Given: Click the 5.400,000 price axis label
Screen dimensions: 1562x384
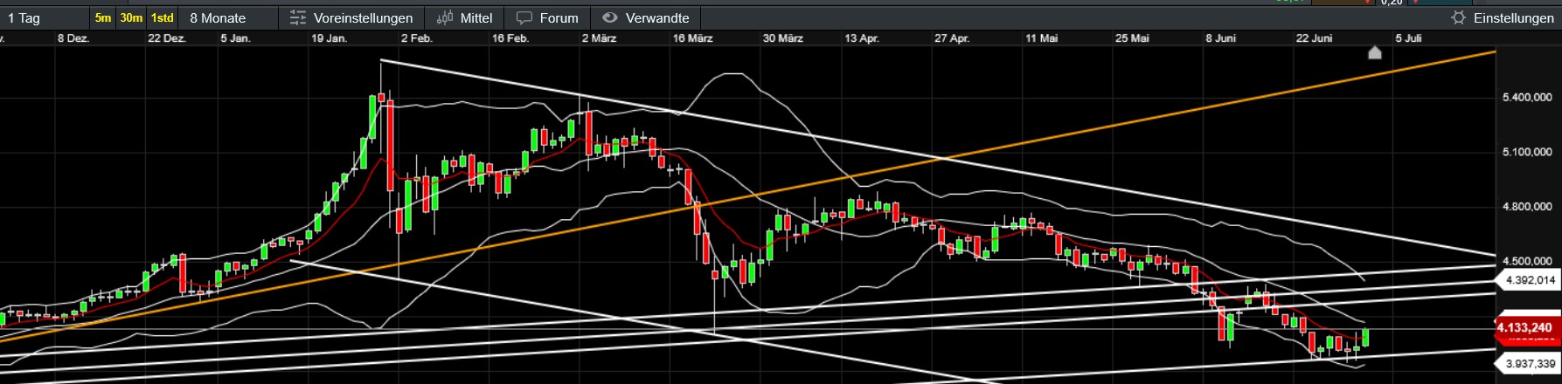Looking at the screenshot, I should point(1527,98).
